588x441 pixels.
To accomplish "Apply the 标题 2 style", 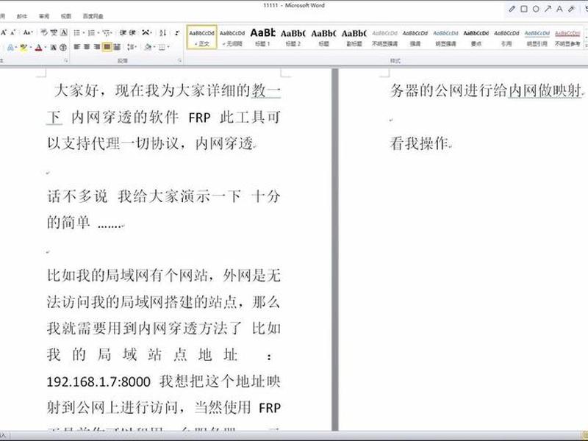I will coord(293,37).
